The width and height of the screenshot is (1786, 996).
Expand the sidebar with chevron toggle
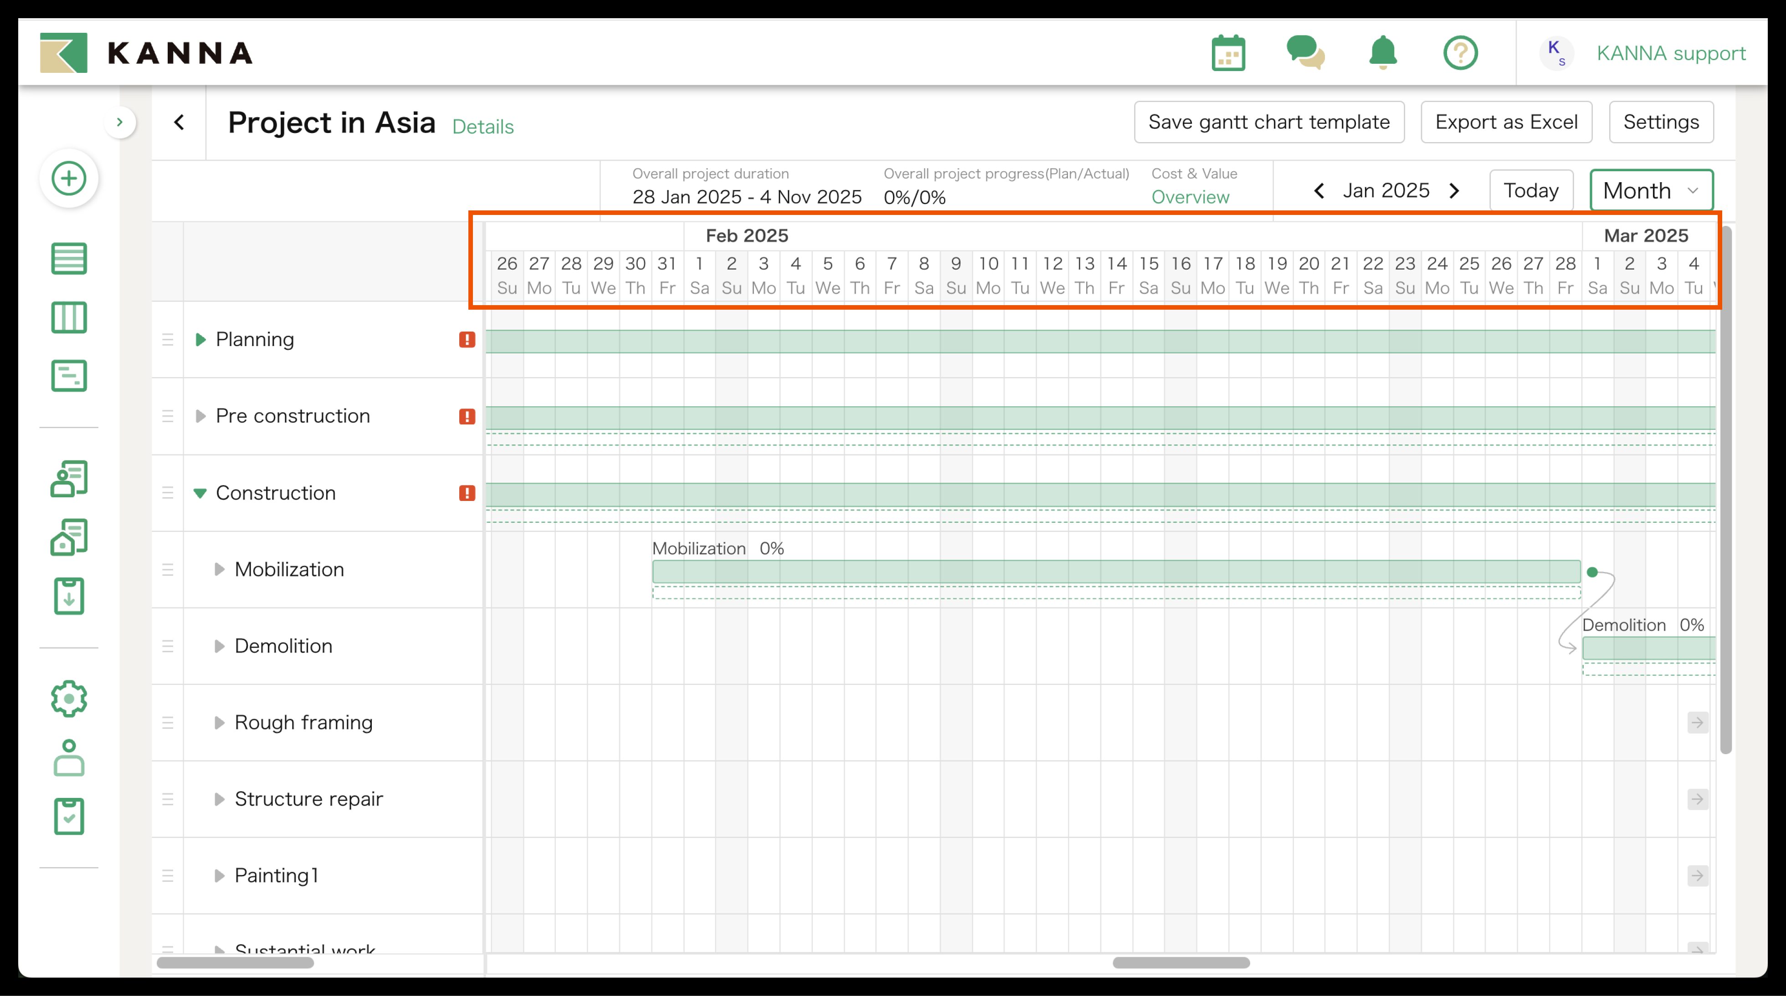tap(120, 123)
